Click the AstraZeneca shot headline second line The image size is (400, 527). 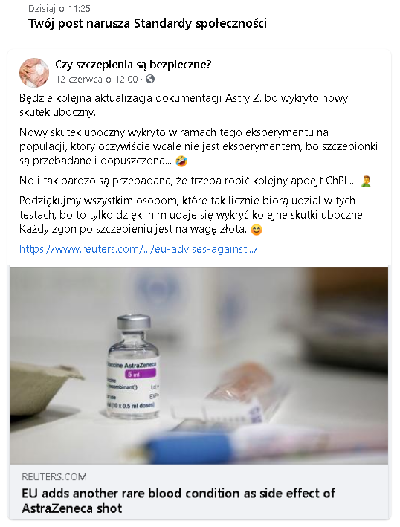pos(72,508)
